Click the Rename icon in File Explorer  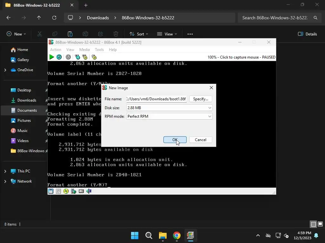tap(85, 34)
